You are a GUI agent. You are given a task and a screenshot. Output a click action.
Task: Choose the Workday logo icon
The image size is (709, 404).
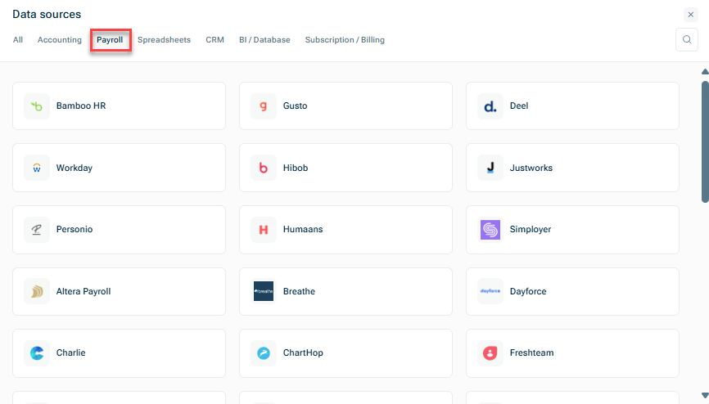tap(37, 168)
